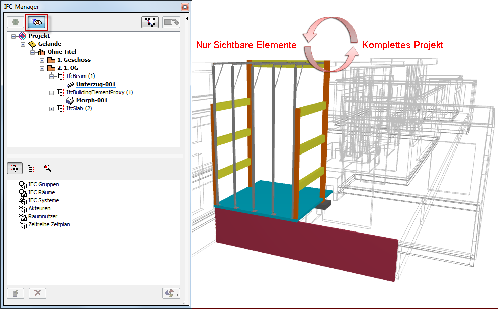Image resolution: width=498 pixels, height=309 pixels.
Task: Select Zeitreihe Zeitplan in the lower list
Action: pos(49,224)
